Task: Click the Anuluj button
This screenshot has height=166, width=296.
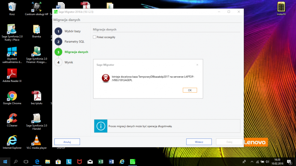Action: [67, 142]
